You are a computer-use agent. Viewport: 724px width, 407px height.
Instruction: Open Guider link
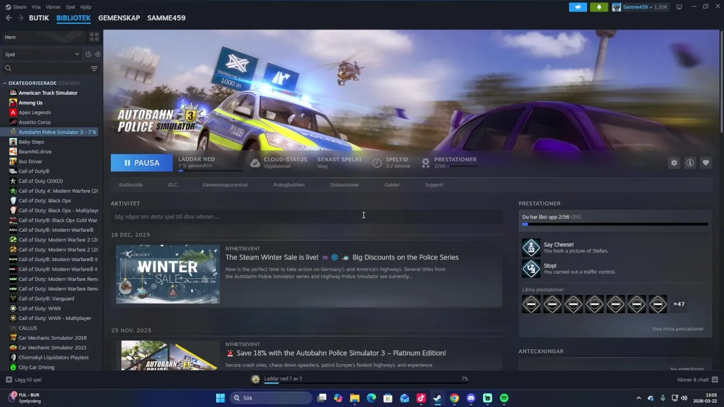coord(392,185)
